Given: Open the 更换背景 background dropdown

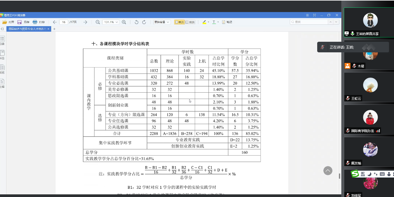Looking at the screenshot, I should [x=162, y=22].
